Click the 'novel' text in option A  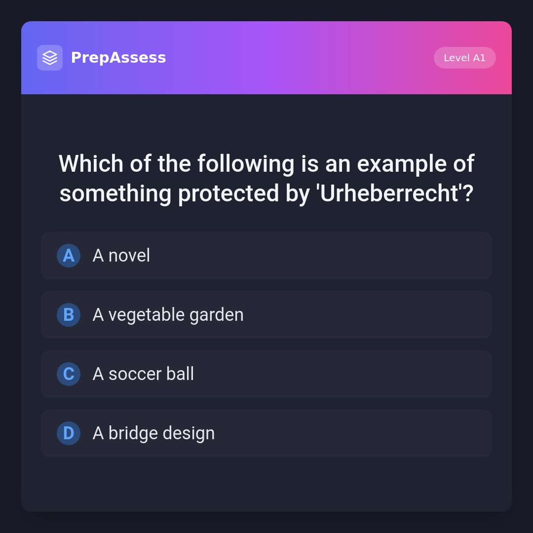[x=129, y=256]
